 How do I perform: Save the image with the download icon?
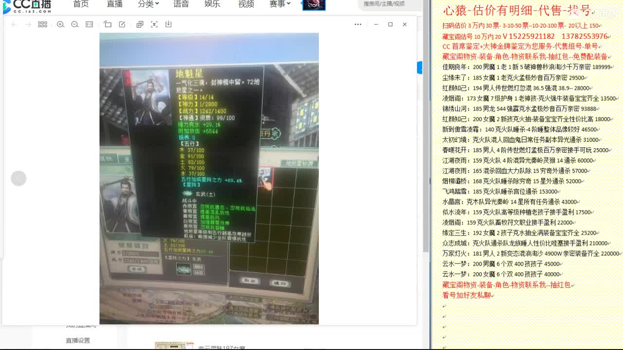(x=168, y=24)
